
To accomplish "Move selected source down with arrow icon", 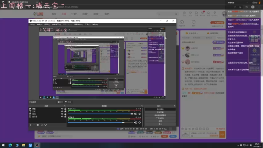I will coord(45,125).
